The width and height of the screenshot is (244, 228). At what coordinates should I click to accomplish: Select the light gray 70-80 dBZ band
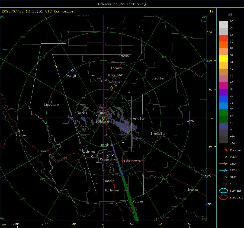click(x=223, y=25)
